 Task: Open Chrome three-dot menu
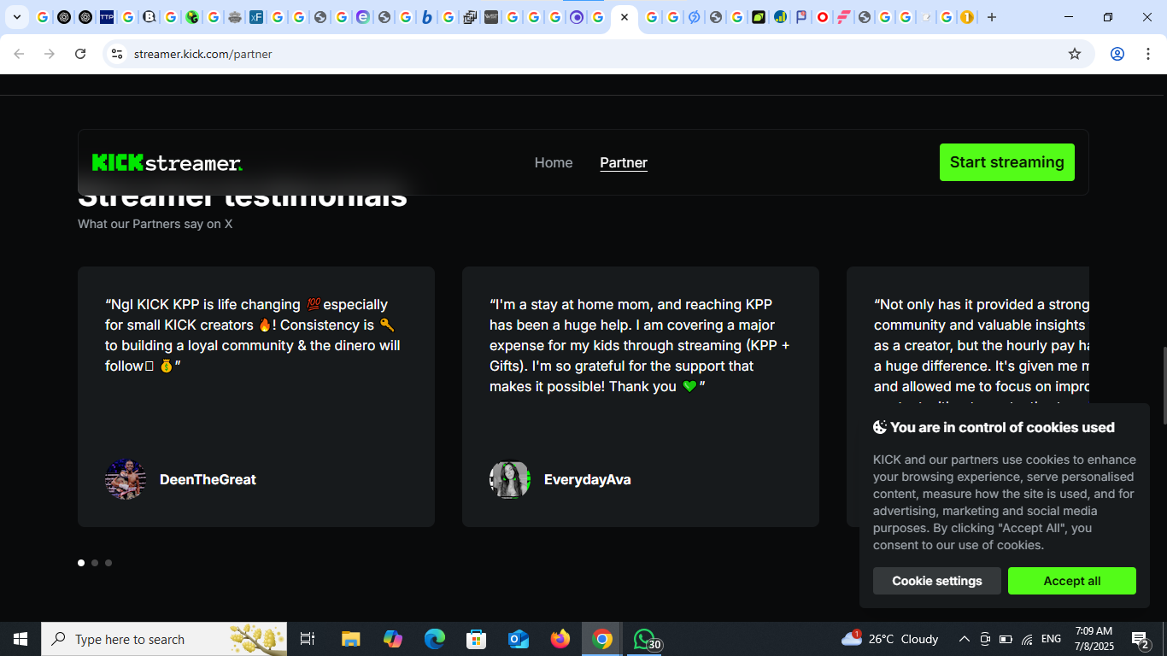pyautogui.click(x=1147, y=54)
